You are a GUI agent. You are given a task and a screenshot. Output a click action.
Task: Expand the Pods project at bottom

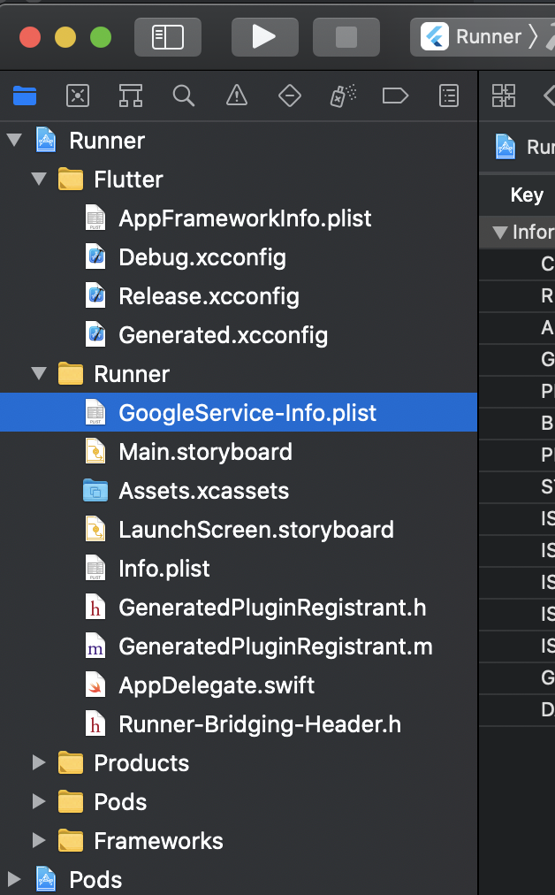[14, 880]
